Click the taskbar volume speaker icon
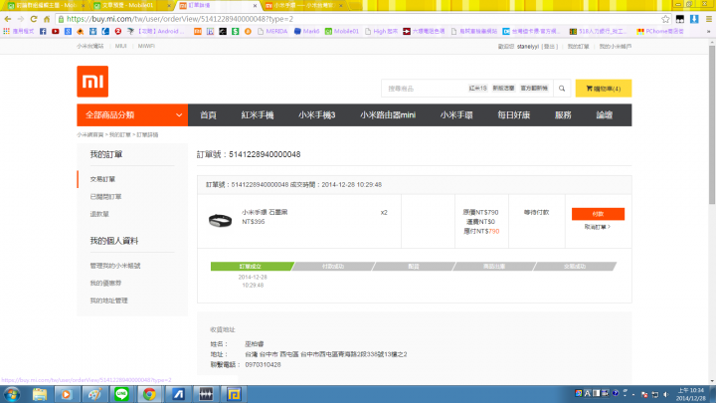The height and width of the screenshot is (403, 716). point(665,394)
